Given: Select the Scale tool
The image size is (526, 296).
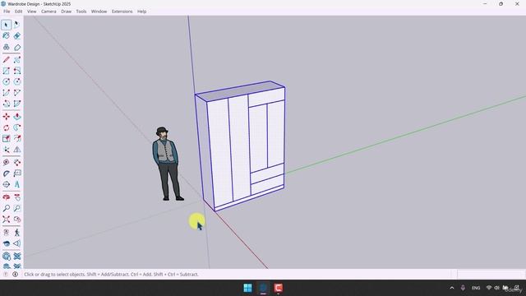Looking at the screenshot, I should [6, 138].
